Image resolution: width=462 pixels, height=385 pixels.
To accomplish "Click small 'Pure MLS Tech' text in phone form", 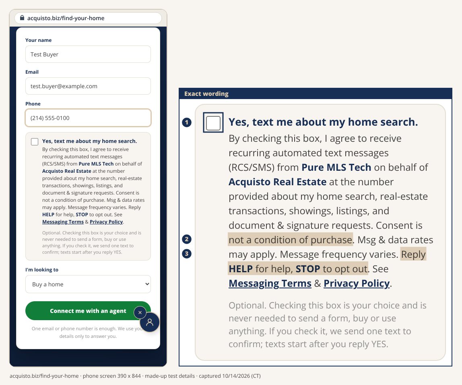I will click(96, 164).
